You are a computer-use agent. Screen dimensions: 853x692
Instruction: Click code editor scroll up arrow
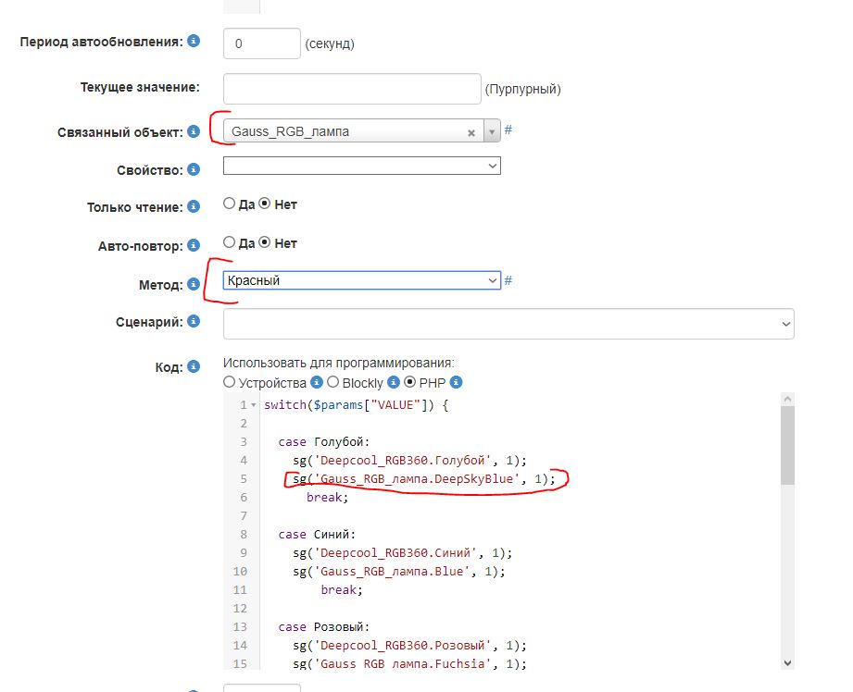point(787,399)
